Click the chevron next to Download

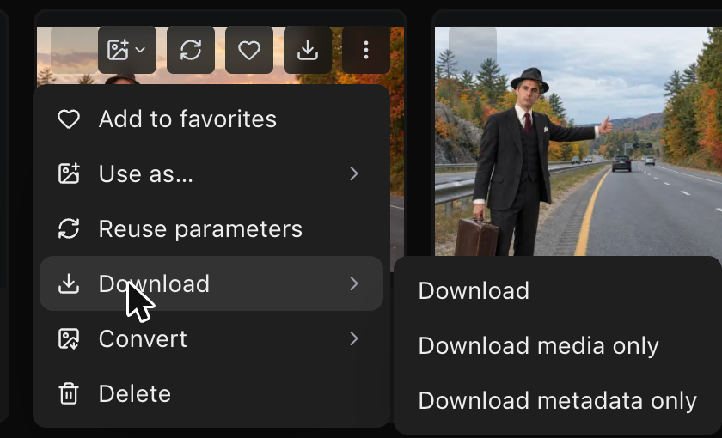tap(353, 283)
